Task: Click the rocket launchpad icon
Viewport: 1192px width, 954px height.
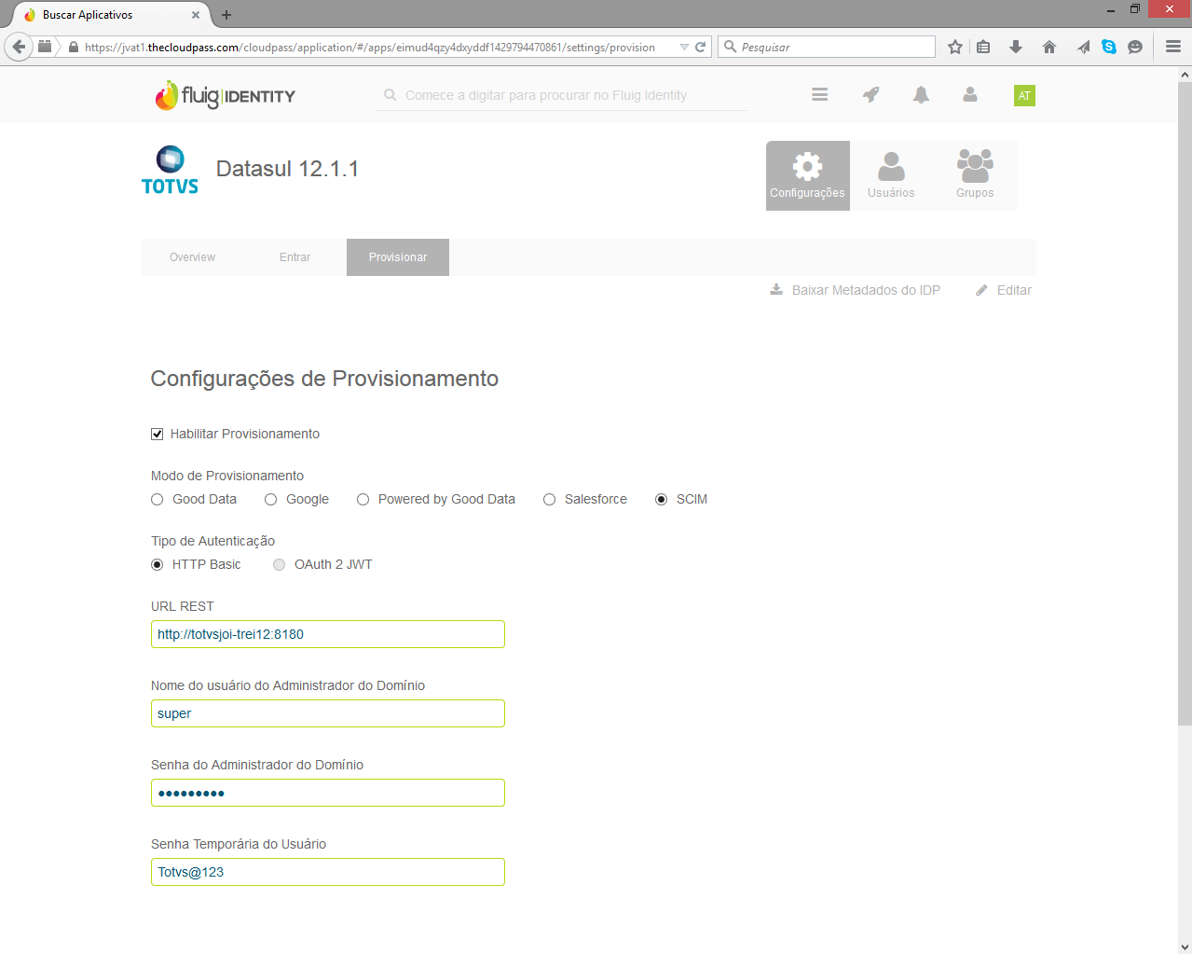Action: coord(870,94)
